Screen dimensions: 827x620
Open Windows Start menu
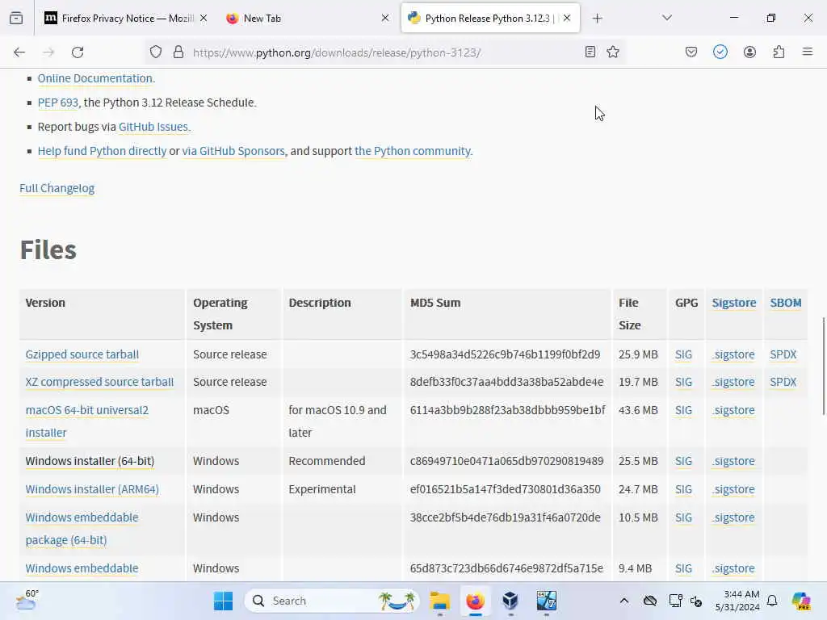point(223,601)
